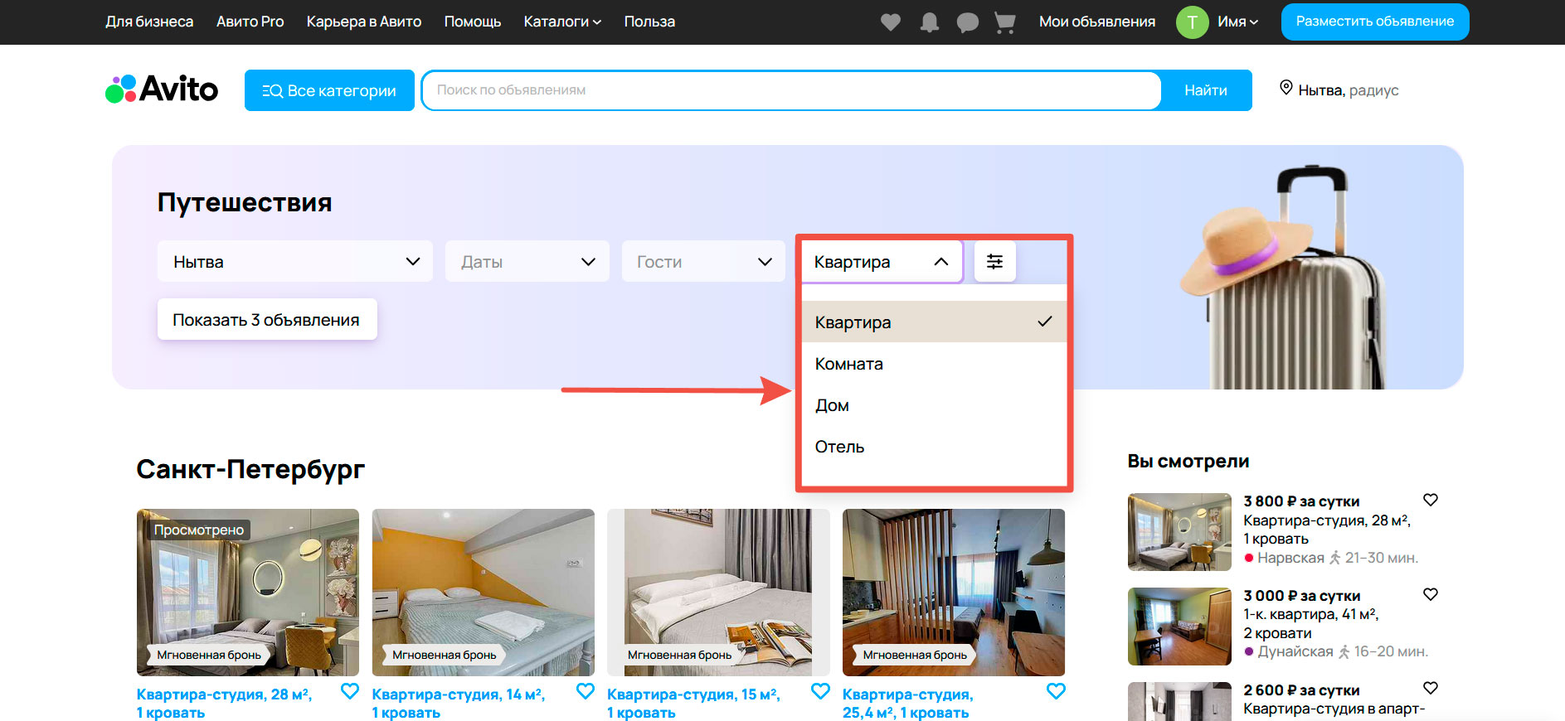The width and height of the screenshot is (1565, 721).
Task: Open Польза link
Action: tap(649, 22)
